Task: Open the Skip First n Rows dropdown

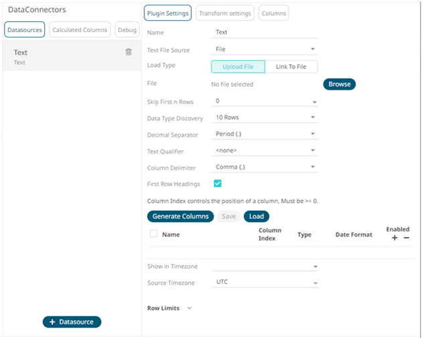Action: pyautogui.click(x=265, y=101)
